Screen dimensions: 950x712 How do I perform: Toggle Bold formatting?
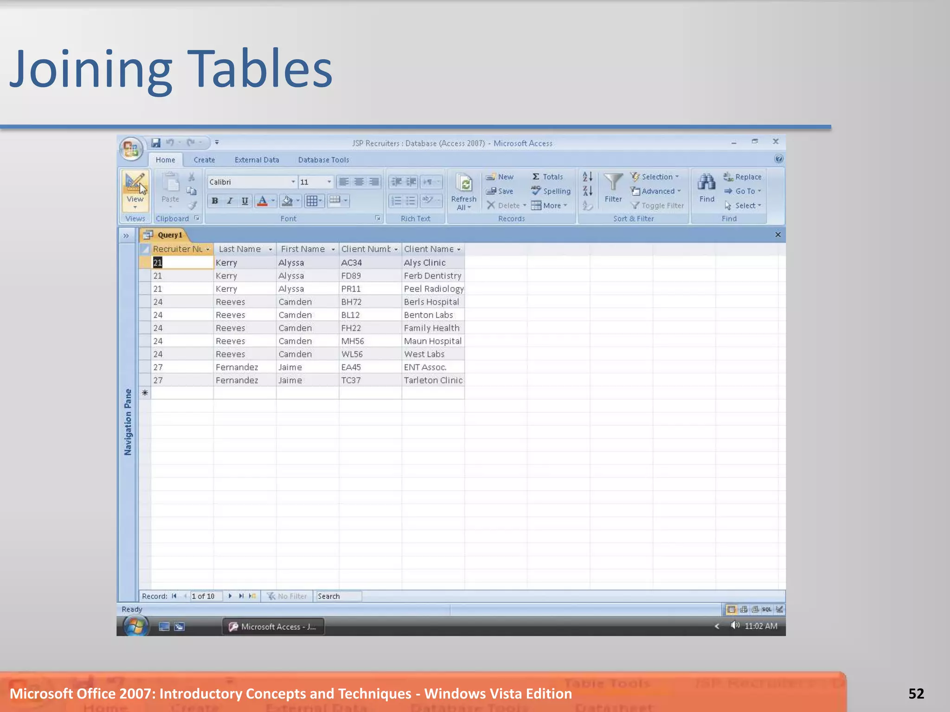coord(215,201)
